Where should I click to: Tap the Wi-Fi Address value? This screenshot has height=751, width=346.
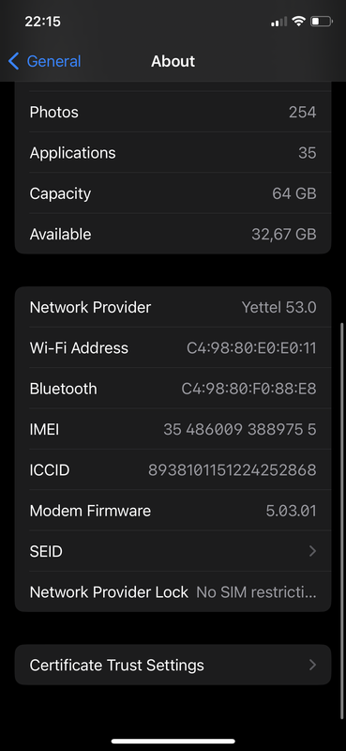pyautogui.click(x=251, y=347)
